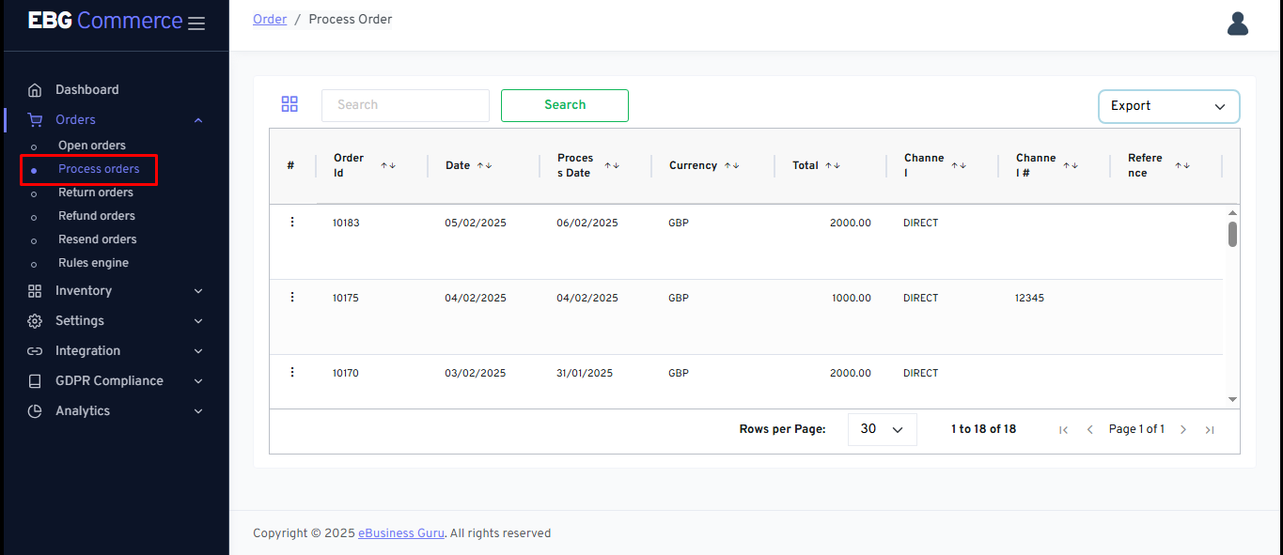Click the table's vertical scrollbar thumb
The image size is (1283, 555).
(x=1232, y=234)
